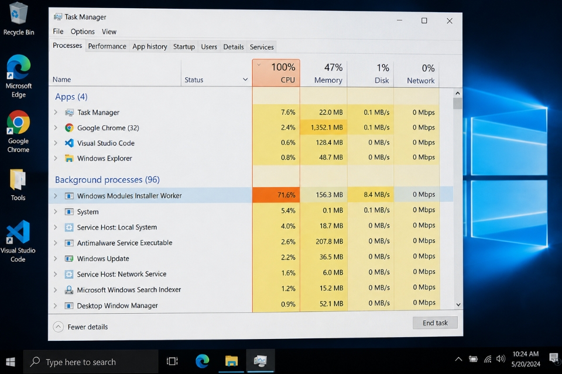This screenshot has width=562, height=374.
Task: Open Task View from the taskbar
Action: tap(172, 362)
